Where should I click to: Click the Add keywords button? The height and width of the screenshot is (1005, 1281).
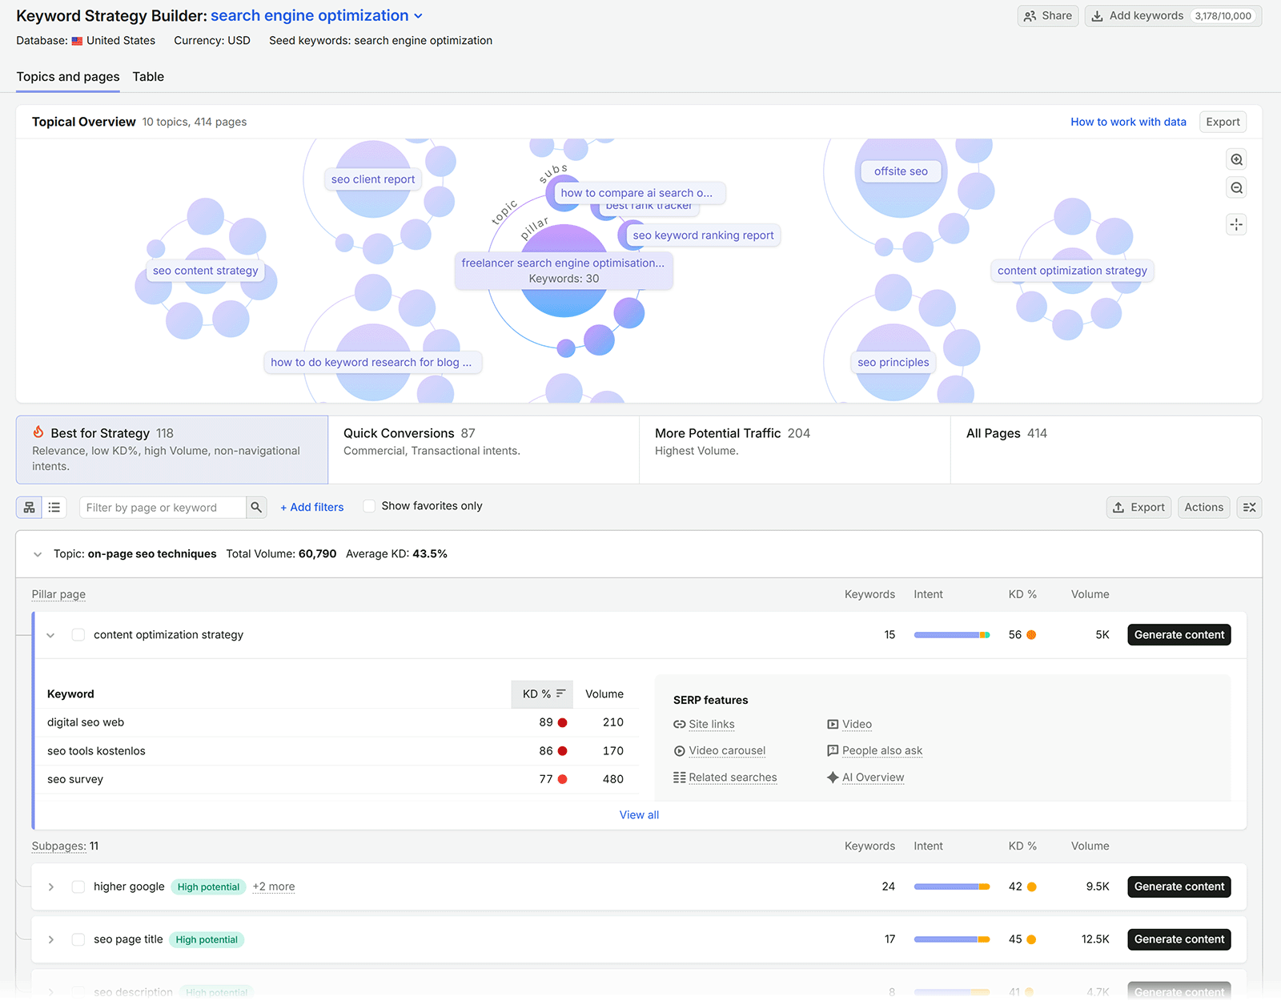point(1173,16)
